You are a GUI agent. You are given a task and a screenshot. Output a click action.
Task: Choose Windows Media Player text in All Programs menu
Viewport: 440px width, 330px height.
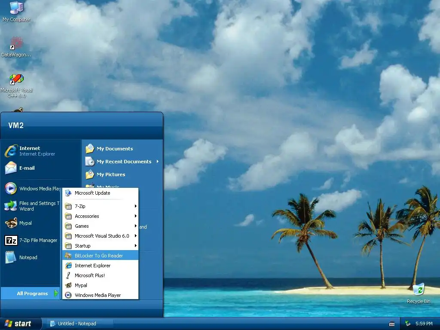click(98, 295)
